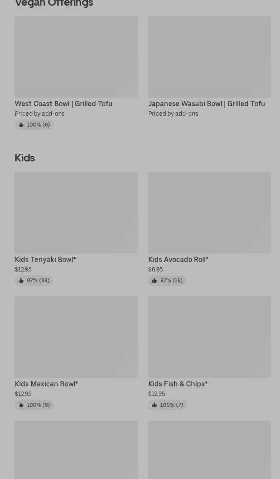The height and width of the screenshot is (479, 280).
Task: Click the Kids section heading
Action: pos(25,157)
